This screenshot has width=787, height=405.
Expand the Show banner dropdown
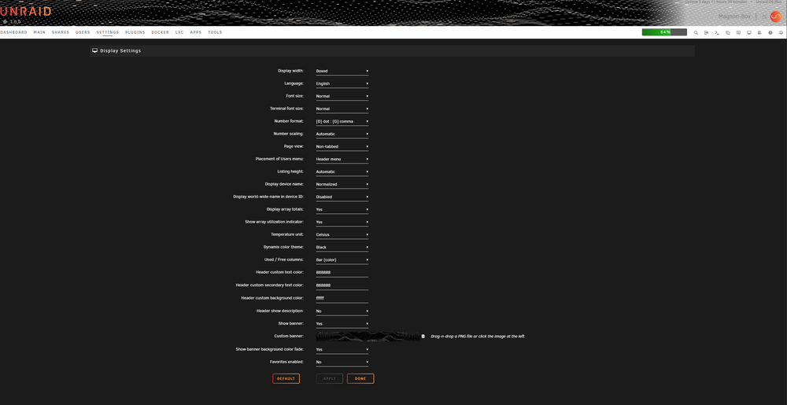(342, 324)
